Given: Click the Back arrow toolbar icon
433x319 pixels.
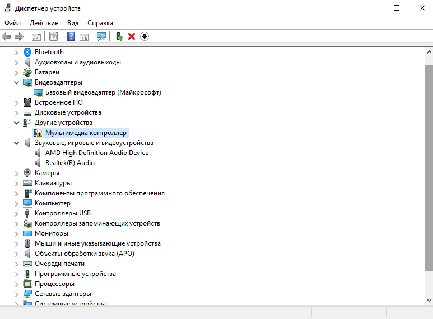Looking at the screenshot, I should click(x=6, y=36).
